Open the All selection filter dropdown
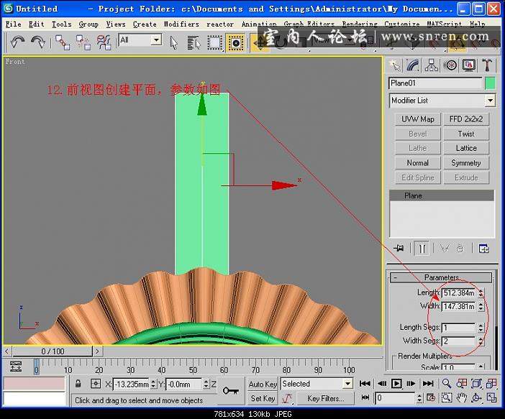Image resolution: width=505 pixels, height=419 pixels. (x=156, y=40)
